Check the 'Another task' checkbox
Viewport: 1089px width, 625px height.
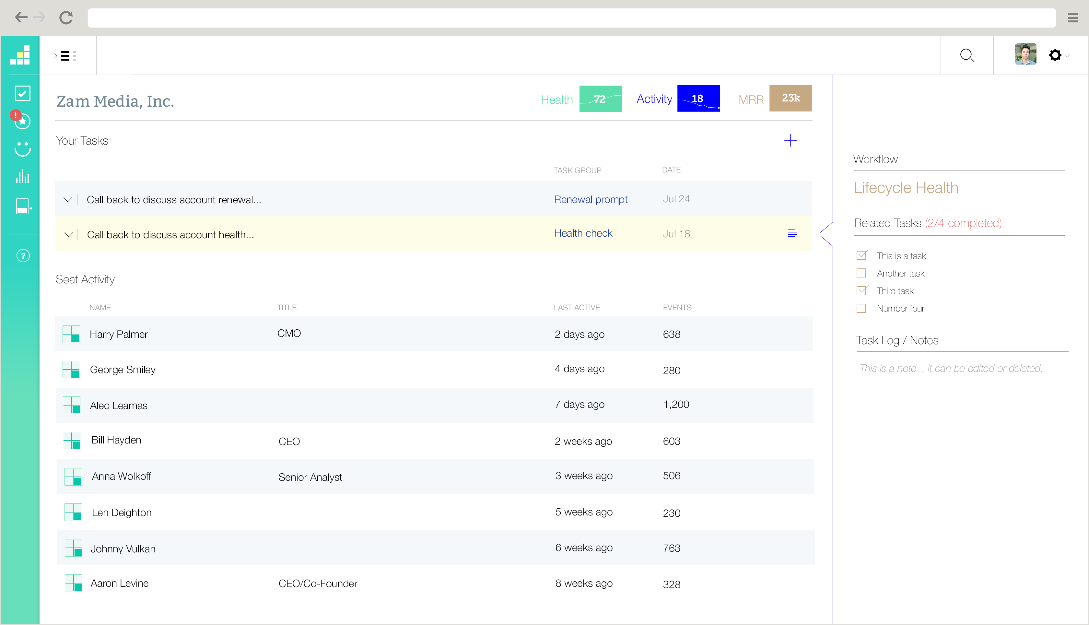click(x=861, y=273)
